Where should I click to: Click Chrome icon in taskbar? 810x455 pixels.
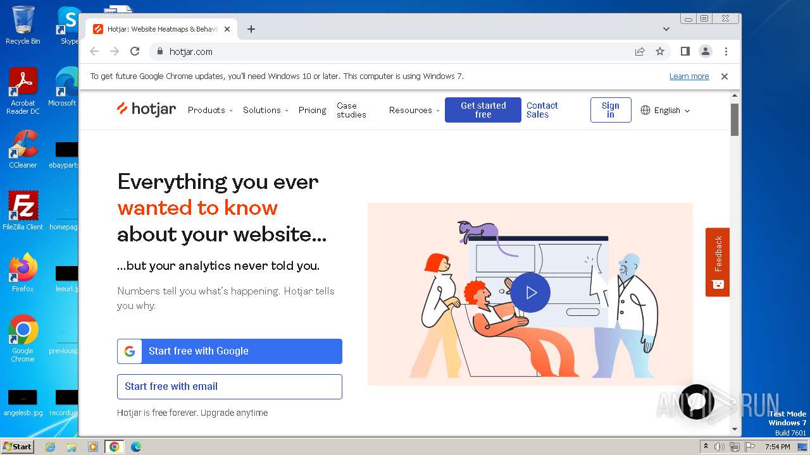114,447
